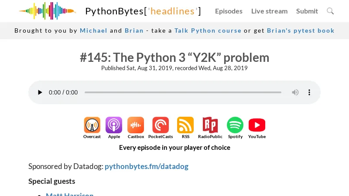Viewport: 349px width, 196px height.
Task: Visit the pythonbytes.fm/datadog sponsor link
Action: click(x=147, y=166)
